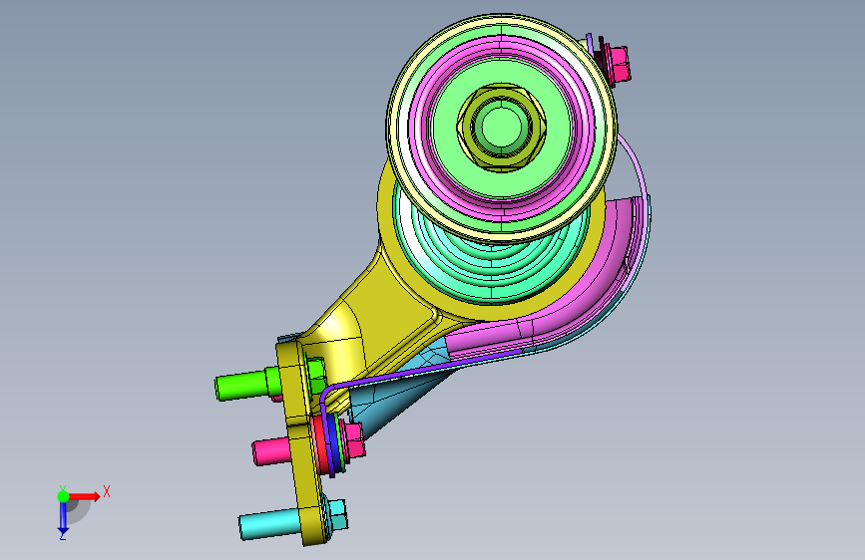865x560 pixels.
Task: Select the pink flange bolt at top right
Action: [617, 63]
